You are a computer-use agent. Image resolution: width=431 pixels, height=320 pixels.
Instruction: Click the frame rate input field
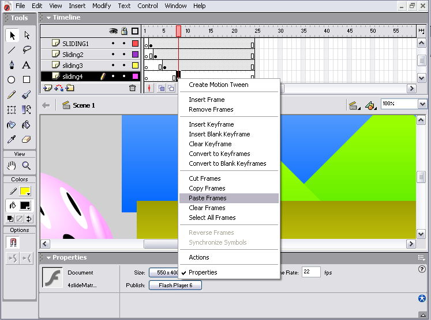click(x=310, y=272)
